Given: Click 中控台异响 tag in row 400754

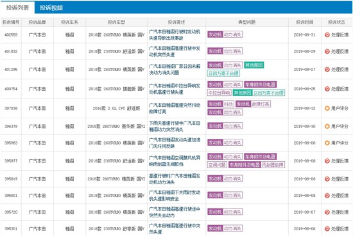Looking at the screenshot, I should [x=219, y=93].
